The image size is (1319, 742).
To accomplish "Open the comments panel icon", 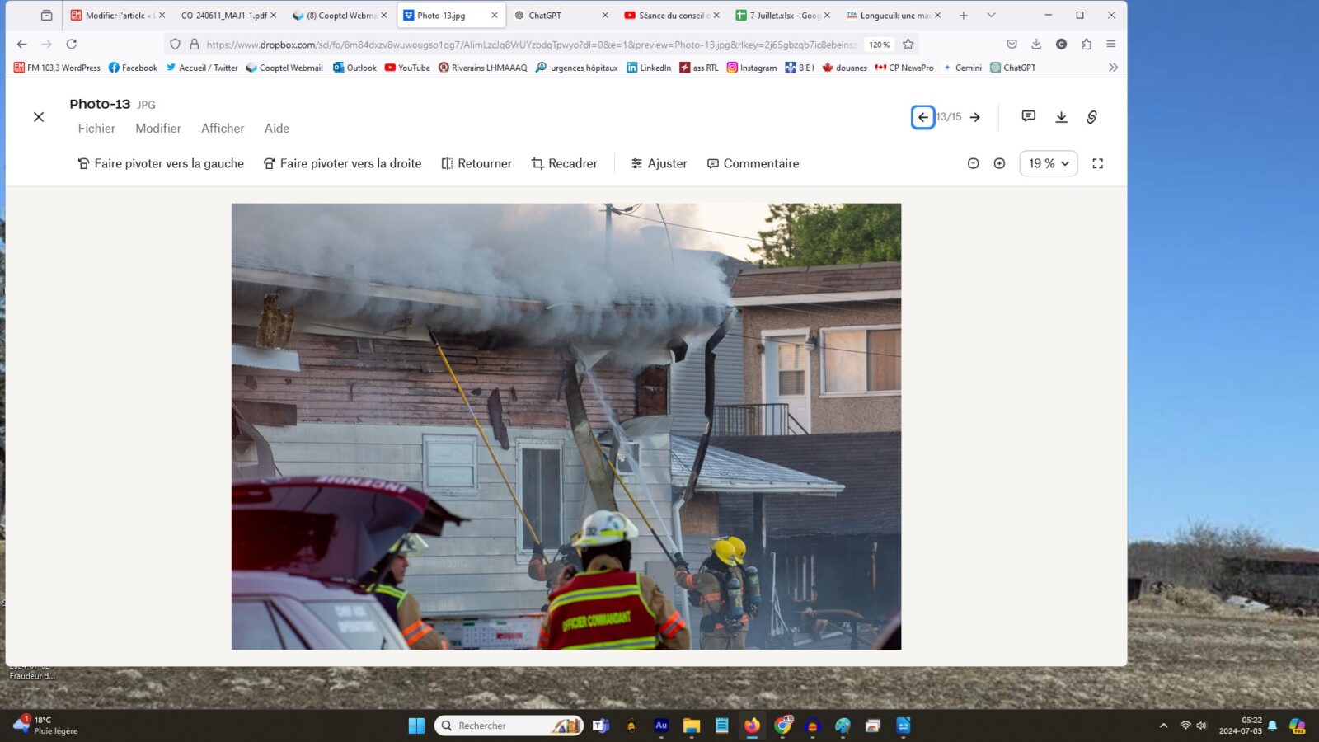I will 1028,116.
